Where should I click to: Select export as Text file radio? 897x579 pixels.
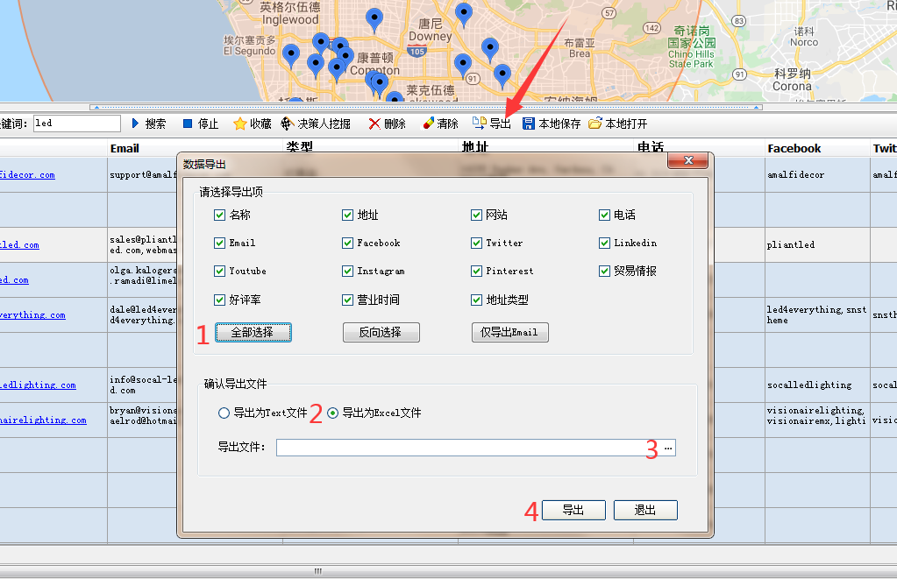click(224, 413)
